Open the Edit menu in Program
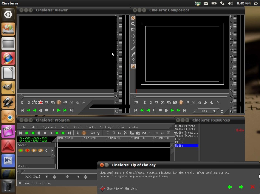The width and height of the screenshot is (260, 194). [x=34, y=127]
